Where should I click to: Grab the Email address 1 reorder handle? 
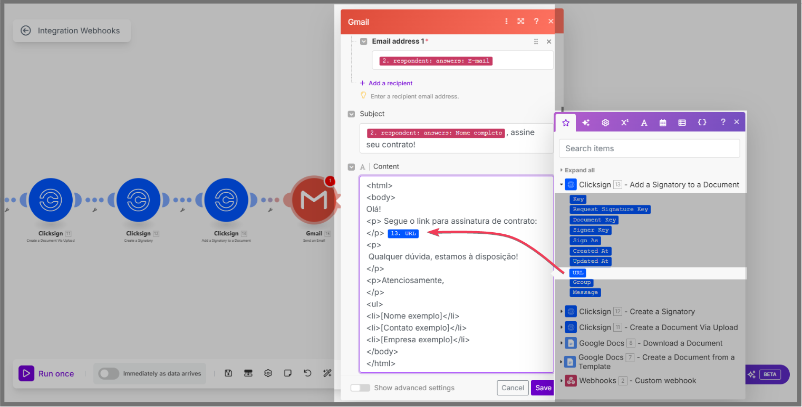coord(536,42)
